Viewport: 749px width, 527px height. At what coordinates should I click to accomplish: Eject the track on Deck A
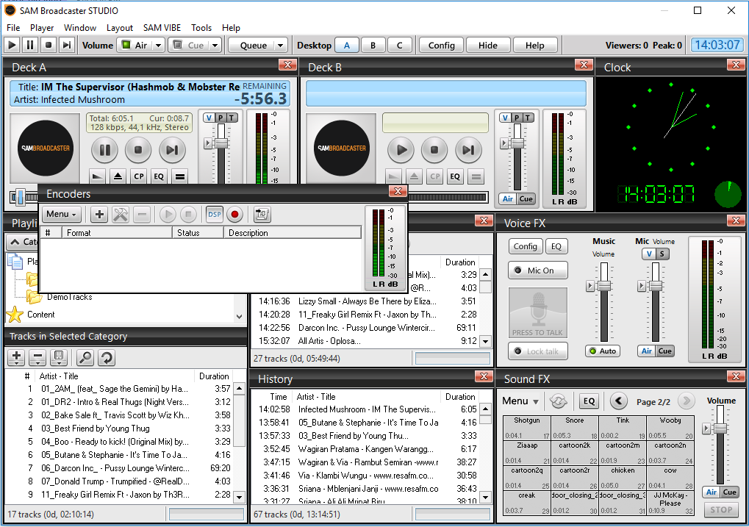(x=118, y=176)
